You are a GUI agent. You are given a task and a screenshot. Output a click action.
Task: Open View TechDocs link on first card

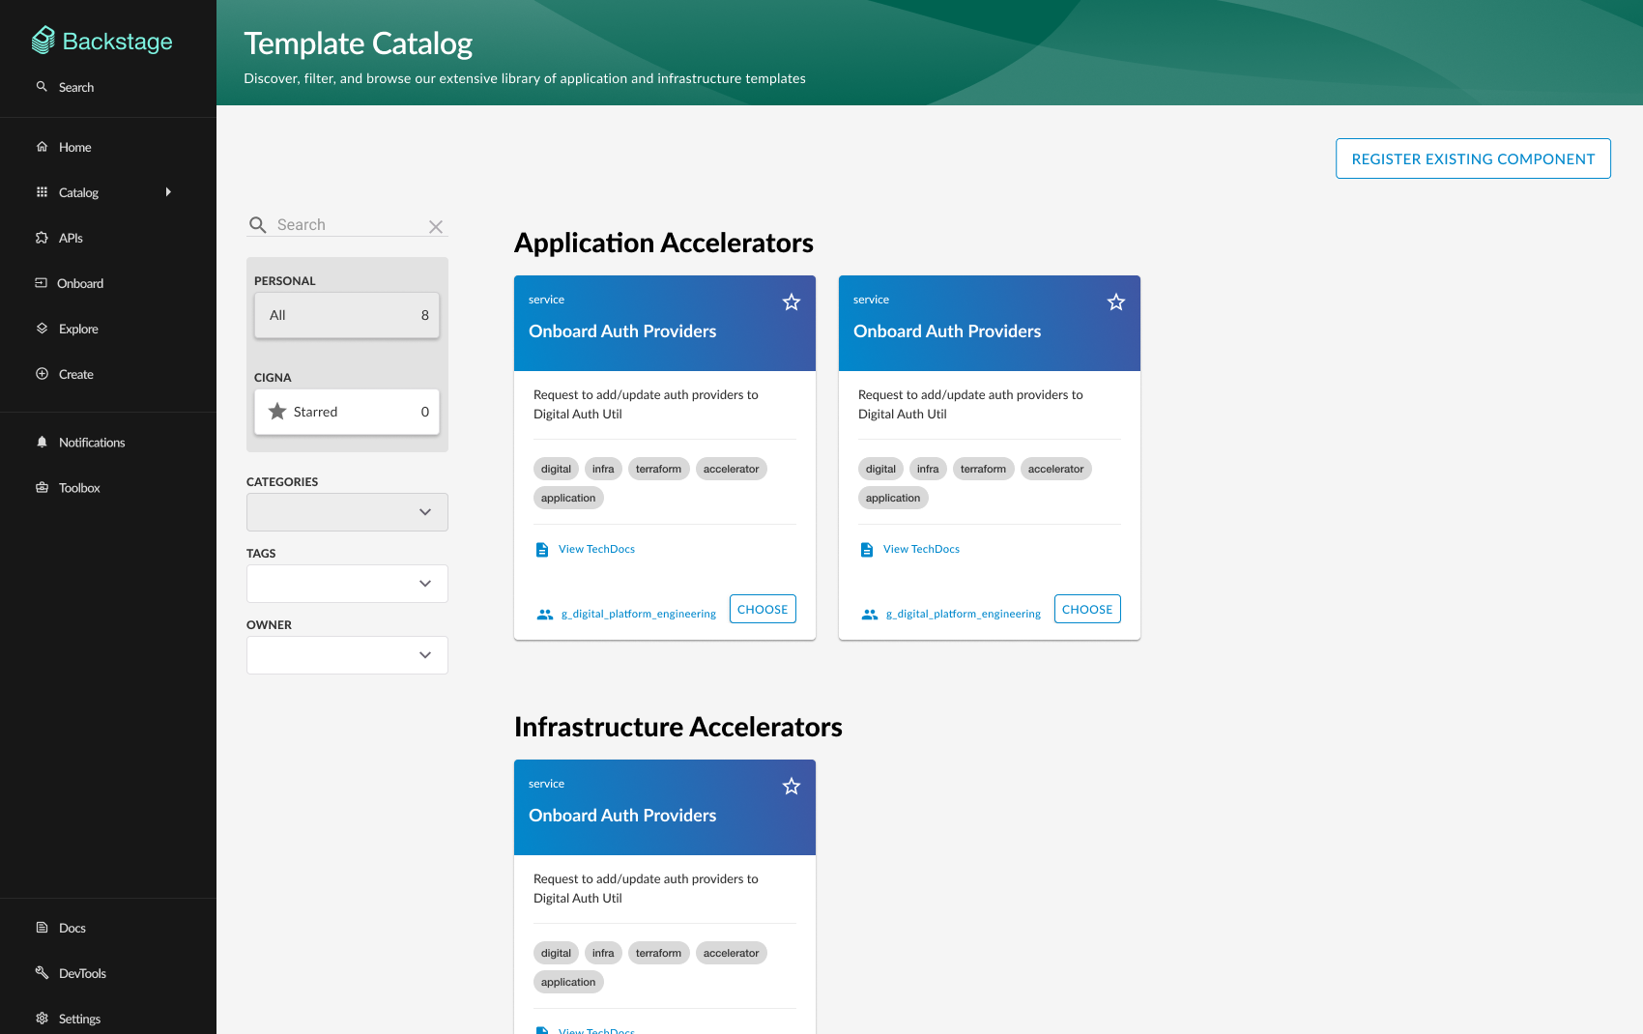click(x=595, y=549)
